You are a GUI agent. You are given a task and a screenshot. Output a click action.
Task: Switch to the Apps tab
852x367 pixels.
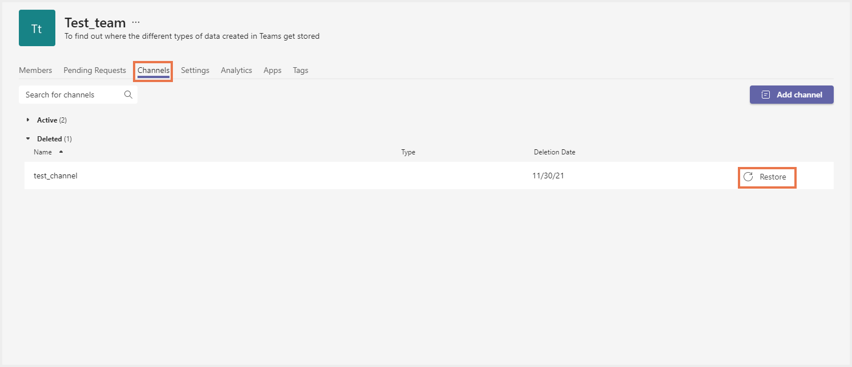point(272,70)
